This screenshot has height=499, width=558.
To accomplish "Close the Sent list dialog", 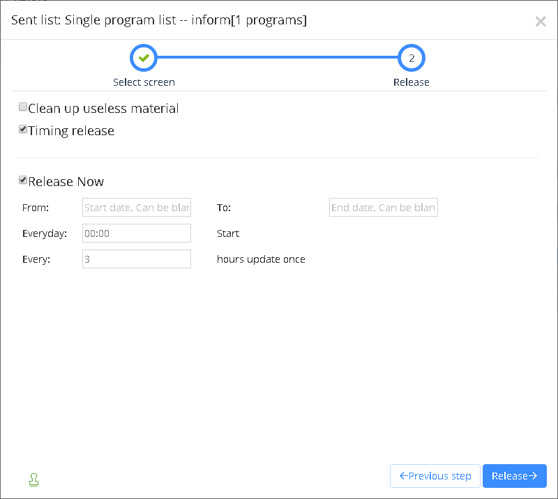I will pos(541,22).
